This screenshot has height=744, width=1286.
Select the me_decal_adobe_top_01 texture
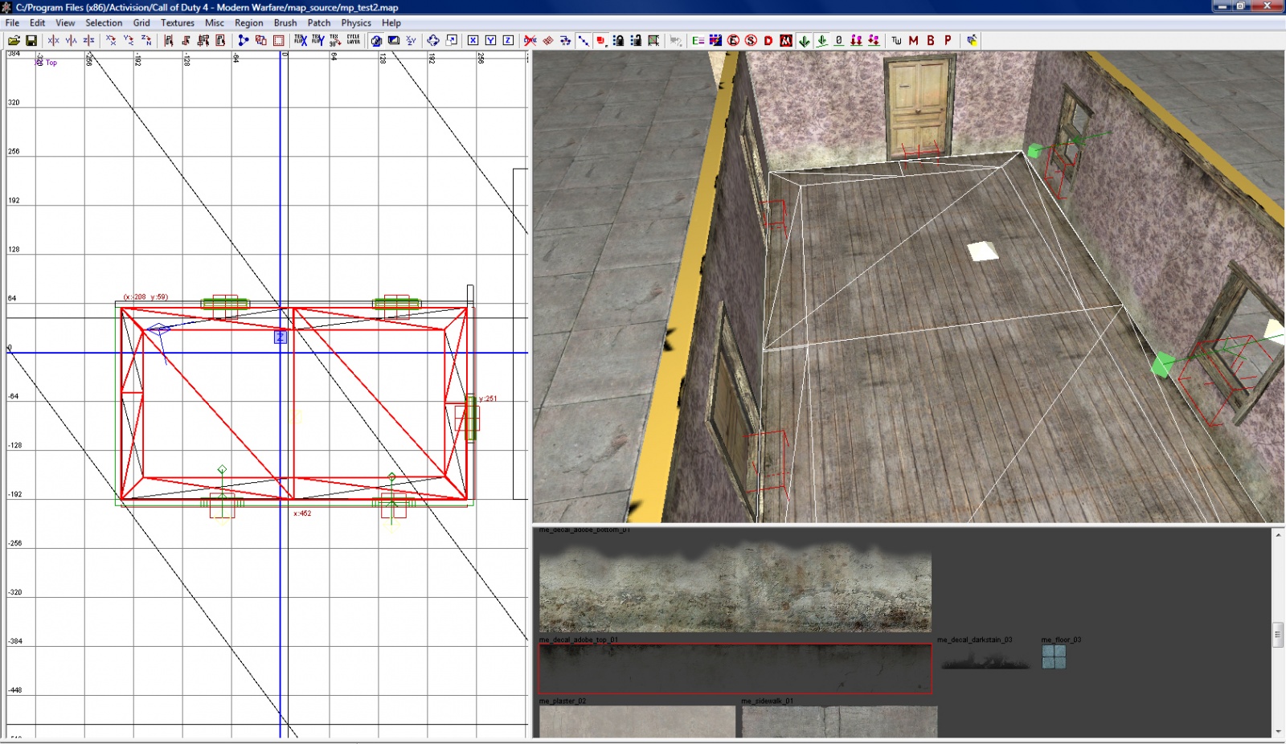point(735,668)
